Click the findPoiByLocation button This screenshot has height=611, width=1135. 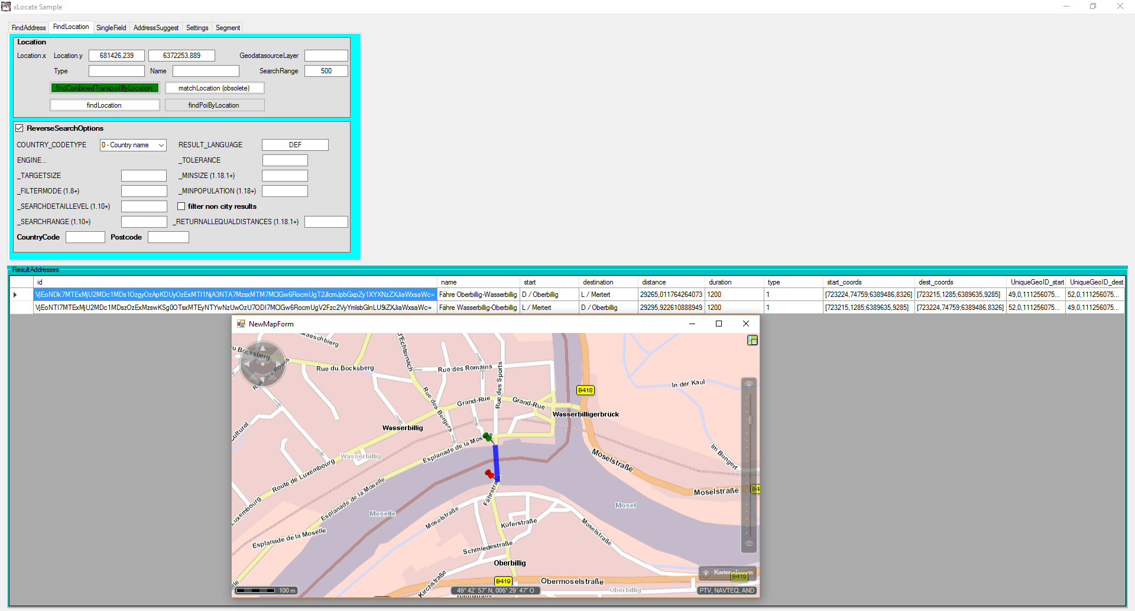click(214, 105)
